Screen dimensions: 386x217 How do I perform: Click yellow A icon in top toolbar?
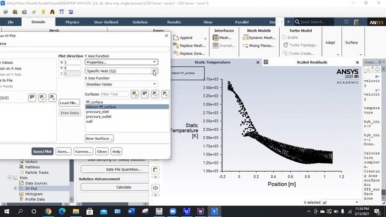pyautogui.click(x=52, y=12)
